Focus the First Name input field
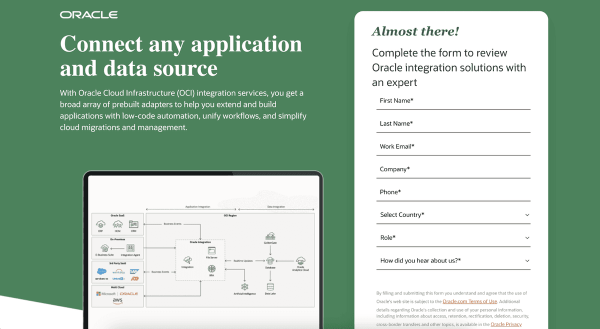This screenshot has height=329, width=600. (453, 101)
